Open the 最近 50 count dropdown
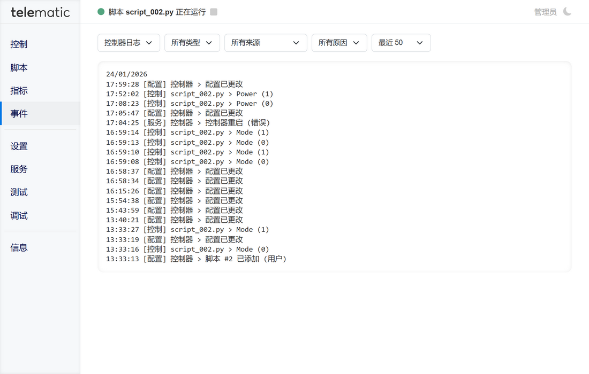Image resolution: width=589 pixels, height=374 pixels. (x=401, y=43)
